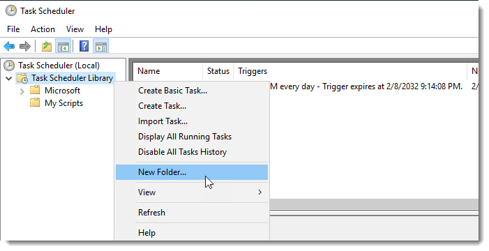Click the Task Scheduler clock icon in title bar

point(11,10)
